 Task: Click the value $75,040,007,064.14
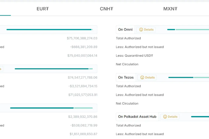[82, 56]
